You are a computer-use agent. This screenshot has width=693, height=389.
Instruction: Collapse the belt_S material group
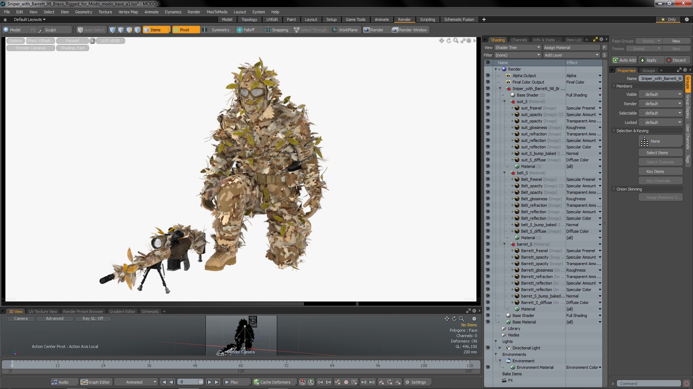(505, 173)
